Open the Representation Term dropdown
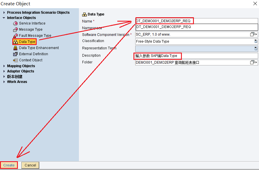The height and width of the screenshot is (170, 259). (x=255, y=48)
